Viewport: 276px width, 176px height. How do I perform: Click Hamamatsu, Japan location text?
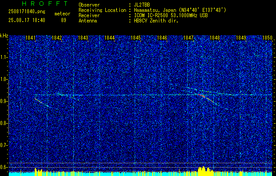(x=180, y=10)
